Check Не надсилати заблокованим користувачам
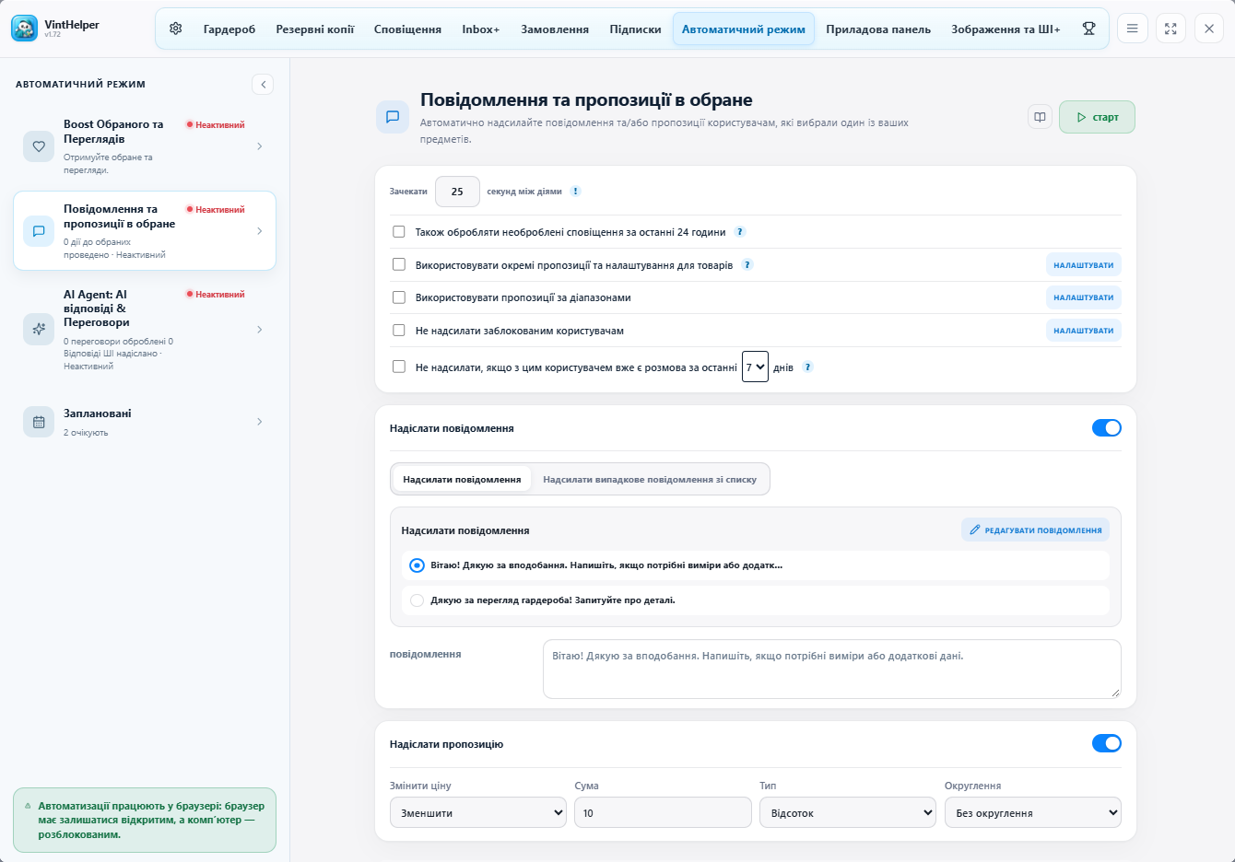Image resolution: width=1235 pixels, height=862 pixels. (399, 330)
